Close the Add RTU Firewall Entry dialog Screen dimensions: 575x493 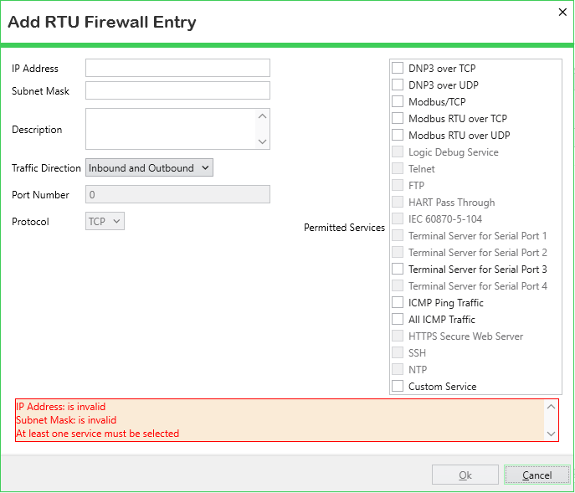[x=561, y=12]
